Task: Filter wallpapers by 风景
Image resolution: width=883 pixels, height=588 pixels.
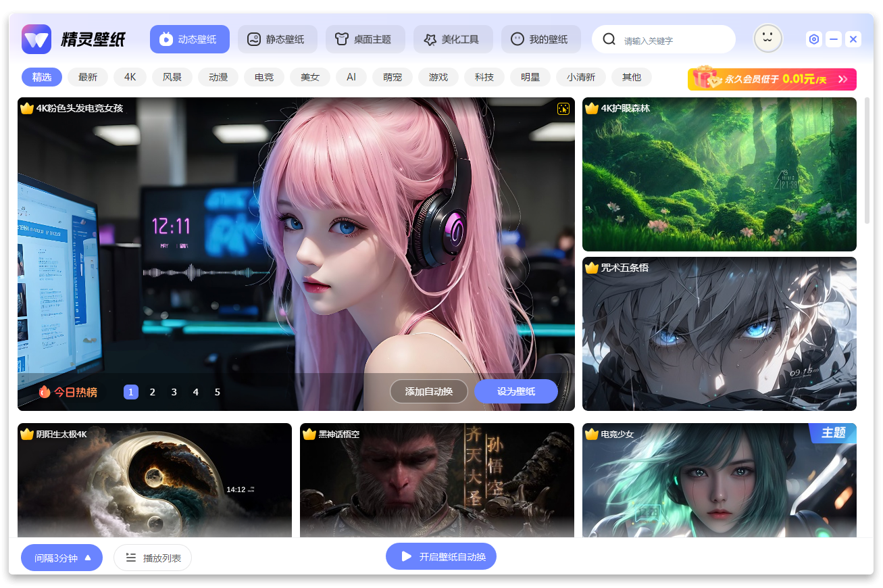Action: point(172,77)
